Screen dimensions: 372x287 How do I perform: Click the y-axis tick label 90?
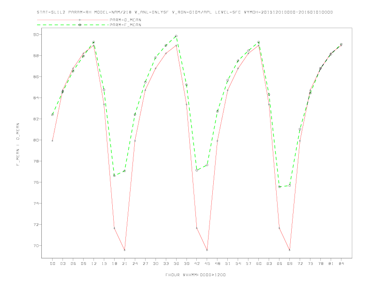tap(36, 35)
